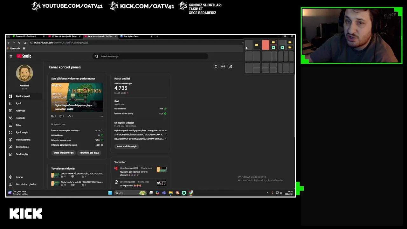Click the site info icon in address bar
Viewport: 407px width, 229px height.
click(x=31, y=43)
